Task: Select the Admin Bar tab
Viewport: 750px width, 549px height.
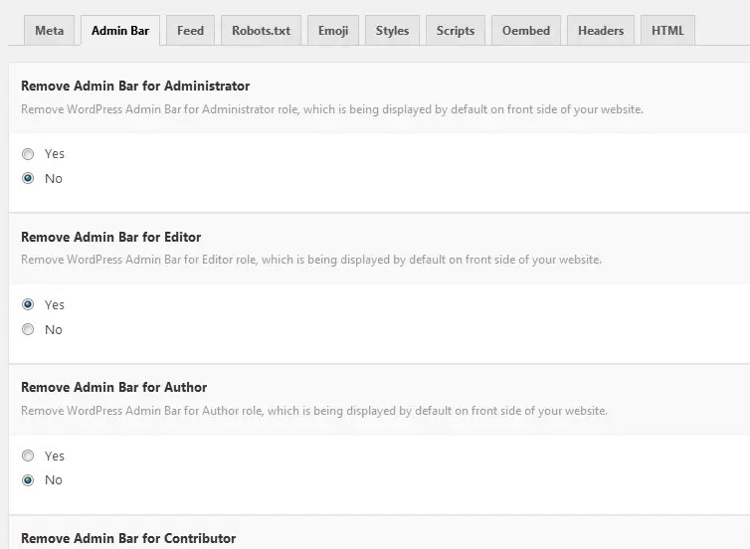Action: 120,31
